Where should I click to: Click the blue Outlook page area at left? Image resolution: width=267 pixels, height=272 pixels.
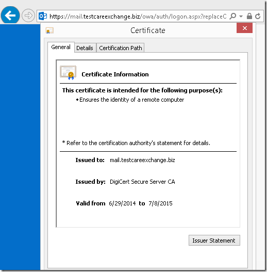tap(20, 147)
